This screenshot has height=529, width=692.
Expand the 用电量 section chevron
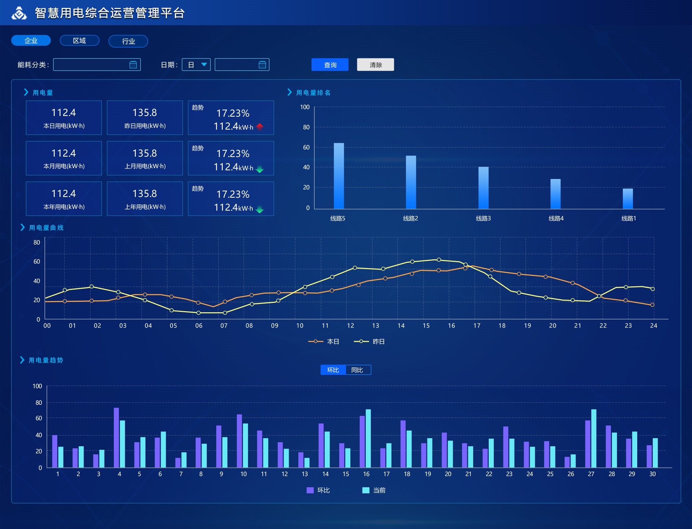pos(26,93)
